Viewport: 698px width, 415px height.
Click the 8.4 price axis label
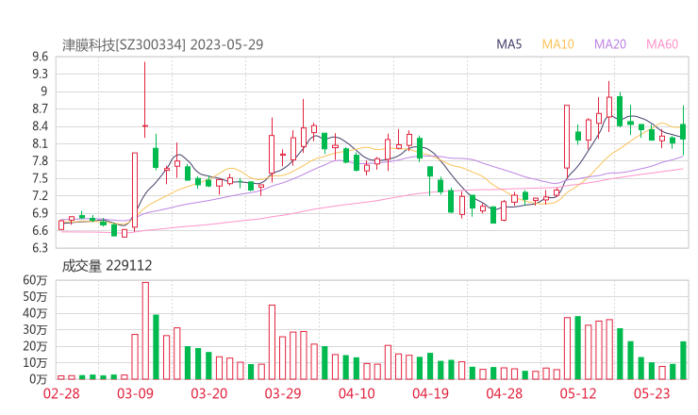tap(40, 126)
